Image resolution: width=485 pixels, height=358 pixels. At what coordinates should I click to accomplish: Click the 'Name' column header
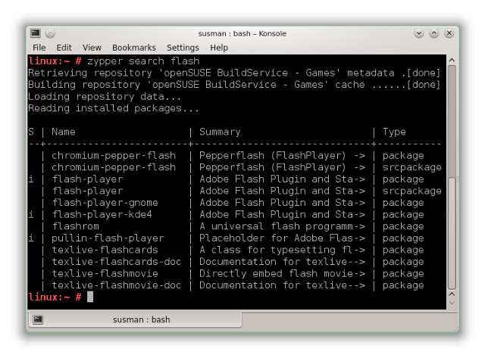64,132
